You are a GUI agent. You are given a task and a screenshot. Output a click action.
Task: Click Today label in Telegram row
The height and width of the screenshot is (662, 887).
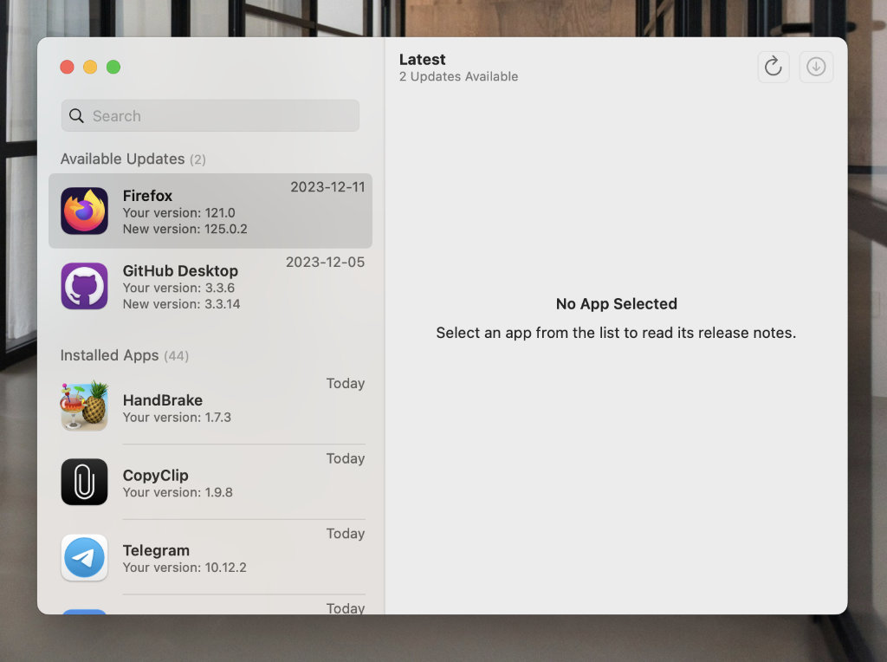[346, 534]
